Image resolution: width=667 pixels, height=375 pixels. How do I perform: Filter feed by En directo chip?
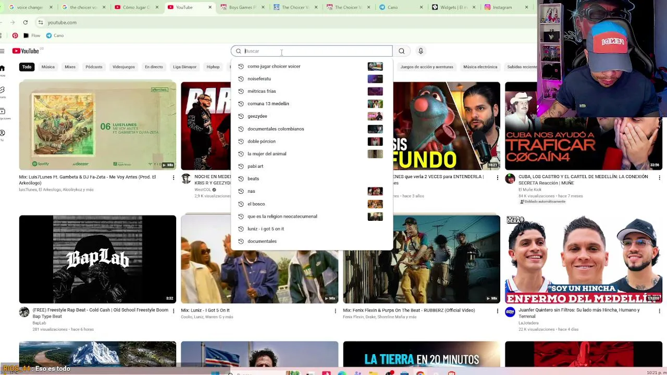(154, 67)
